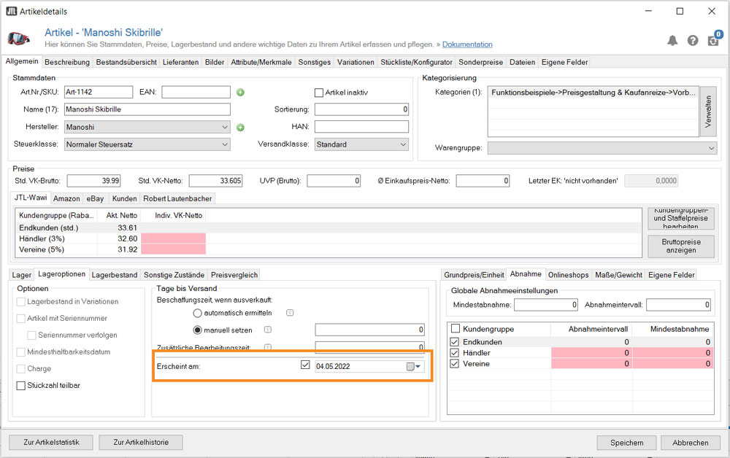Open the notification bell

click(672, 41)
